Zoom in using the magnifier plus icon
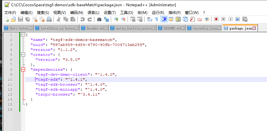The height and width of the screenshot is (131, 267). click(x=116, y=19)
